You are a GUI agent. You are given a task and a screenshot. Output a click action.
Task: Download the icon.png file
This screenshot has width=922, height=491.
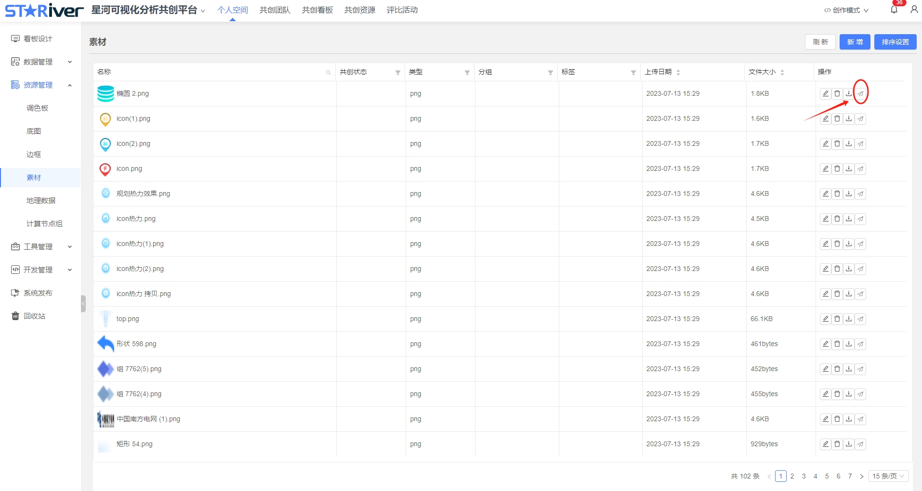pyautogui.click(x=849, y=168)
